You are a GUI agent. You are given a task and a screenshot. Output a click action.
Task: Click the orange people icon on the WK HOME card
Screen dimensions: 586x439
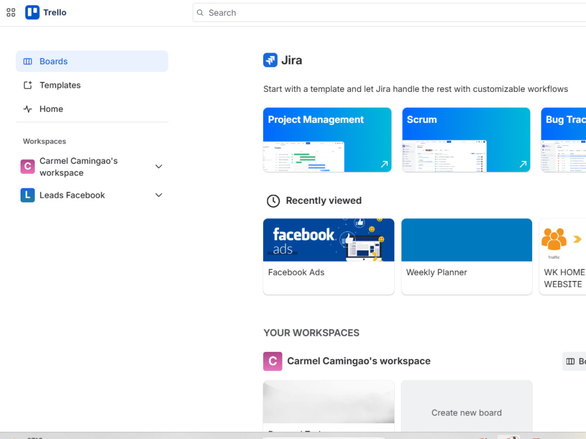[554, 239]
